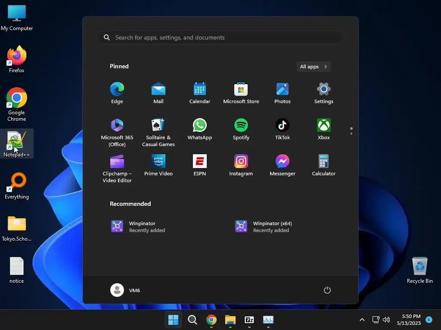Screen dimensions: 441x330
Task: Launch Calendar from pinned apps
Action: tap(200, 93)
